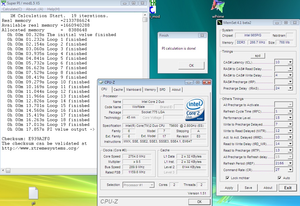The height and width of the screenshot is (206, 300).
Task: Click the PI value output line
Action: [51, 129]
